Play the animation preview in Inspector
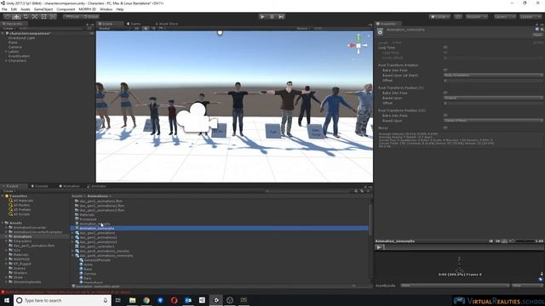The image size is (545, 306). pos(379,247)
